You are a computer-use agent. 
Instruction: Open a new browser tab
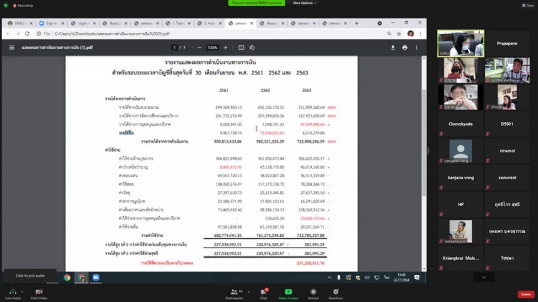click(356, 23)
